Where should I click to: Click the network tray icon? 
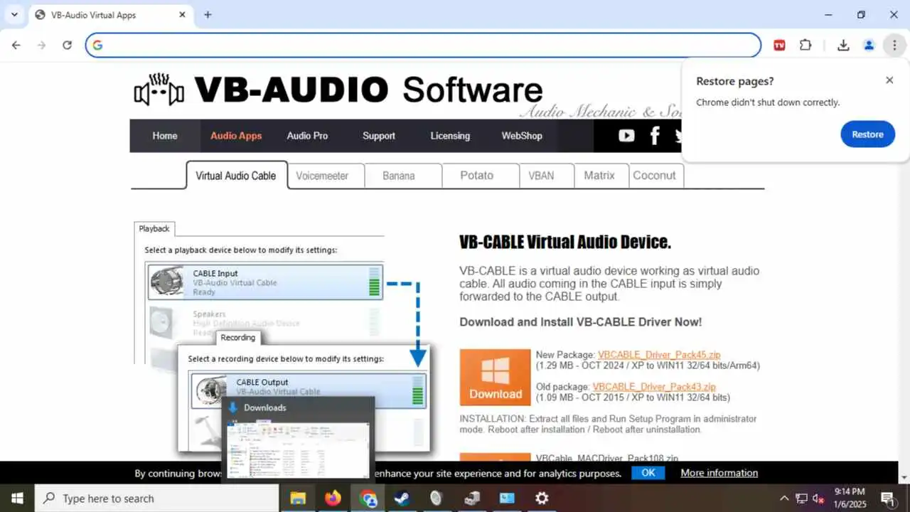pyautogui.click(x=801, y=498)
